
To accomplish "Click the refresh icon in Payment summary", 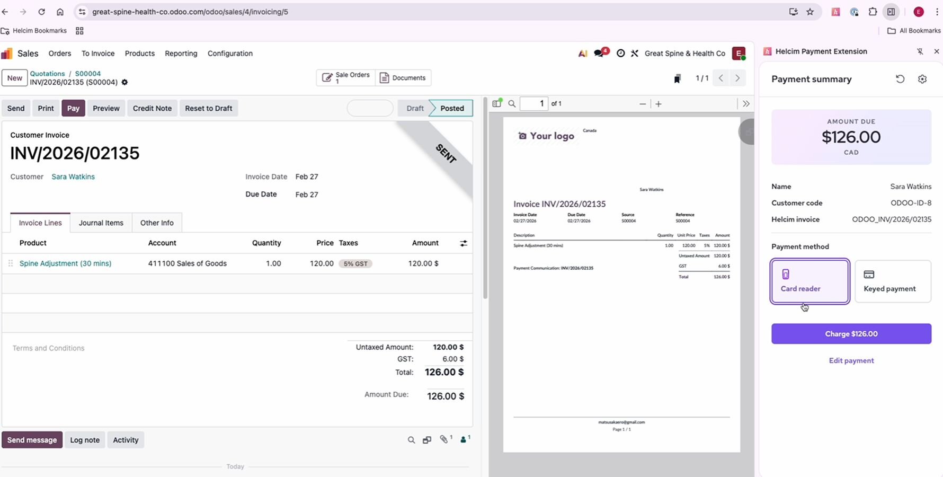I will click(x=900, y=79).
